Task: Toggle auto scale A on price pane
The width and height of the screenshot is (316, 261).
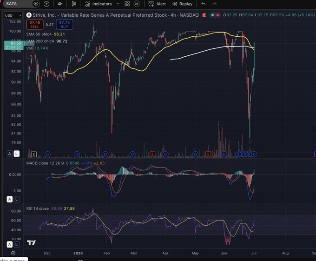Action: tap(9, 154)
